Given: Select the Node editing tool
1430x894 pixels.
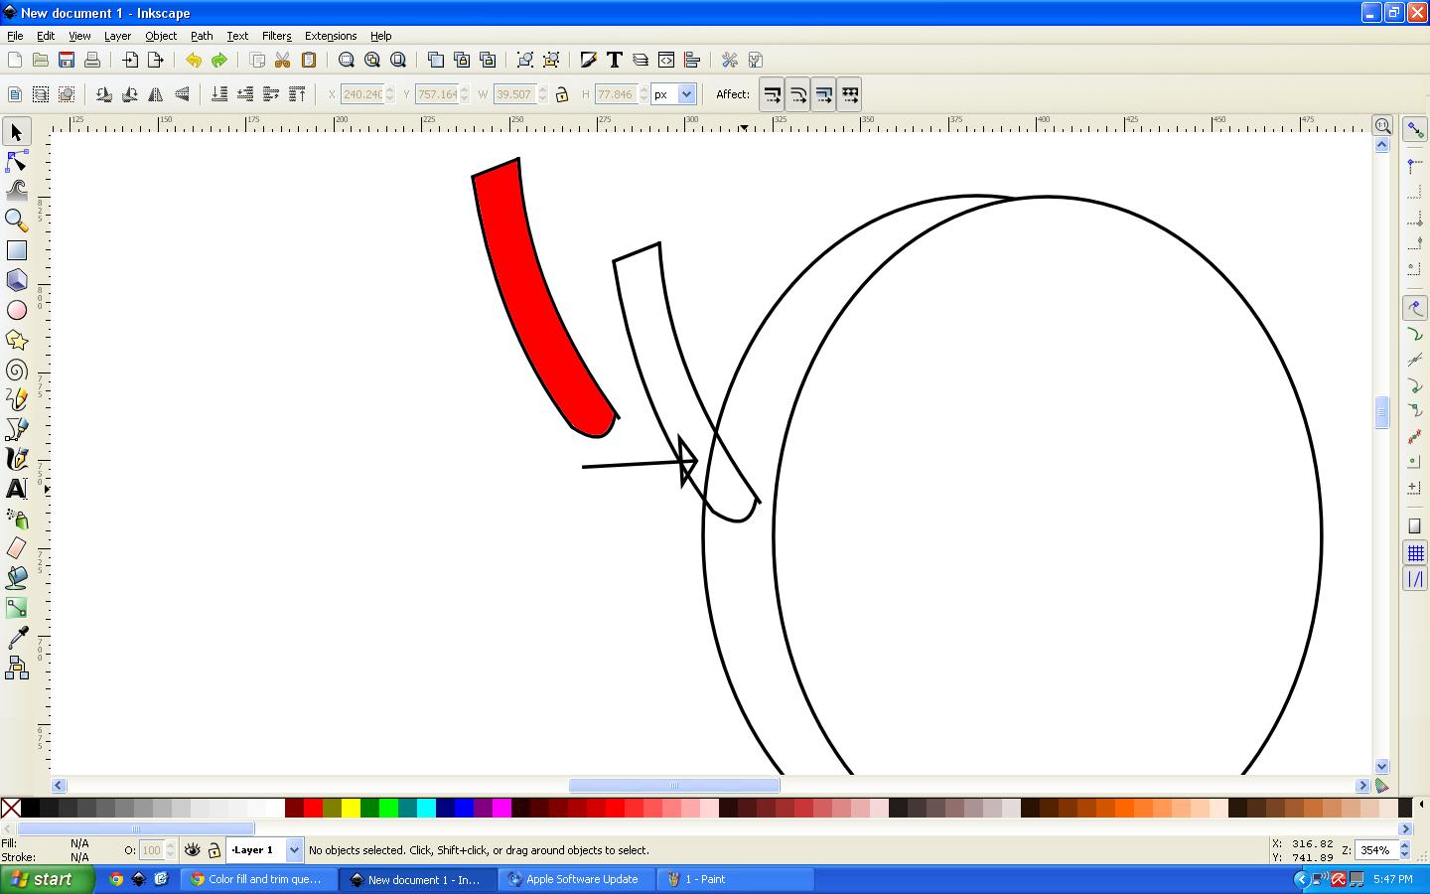Looking at the screenshot, I should 17,162.
